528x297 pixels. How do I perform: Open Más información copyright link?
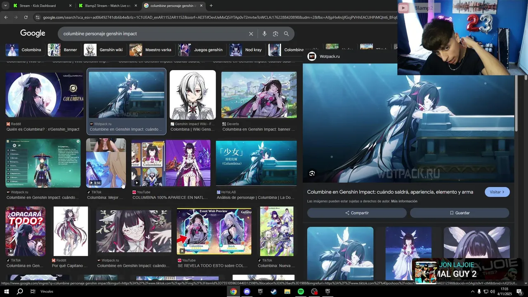point(404,201)
